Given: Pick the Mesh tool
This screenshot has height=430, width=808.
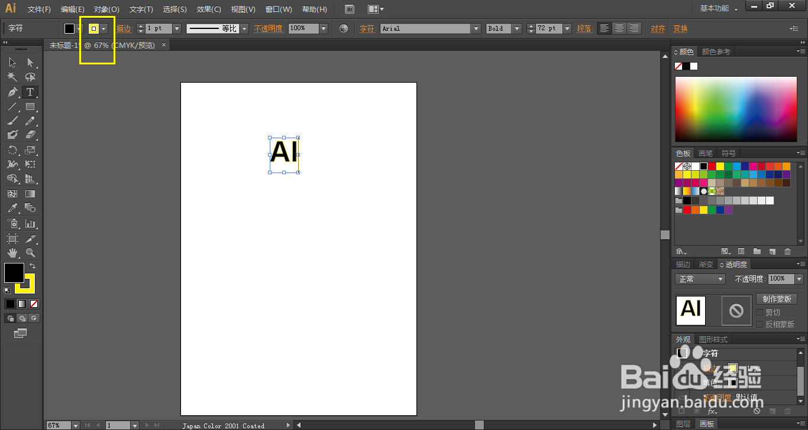Looking at the screenshot, I should (12, 194).
